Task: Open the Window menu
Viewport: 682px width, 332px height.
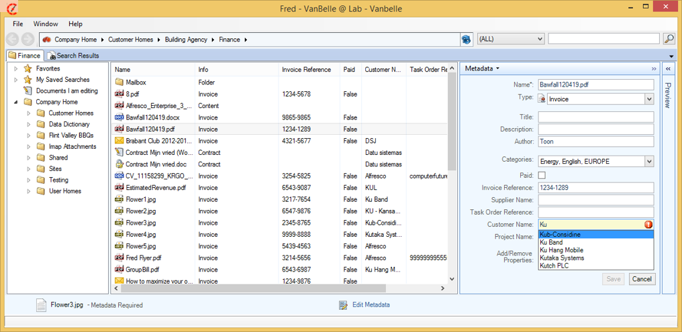Action: pyautogui.click(x=46, y=24)
